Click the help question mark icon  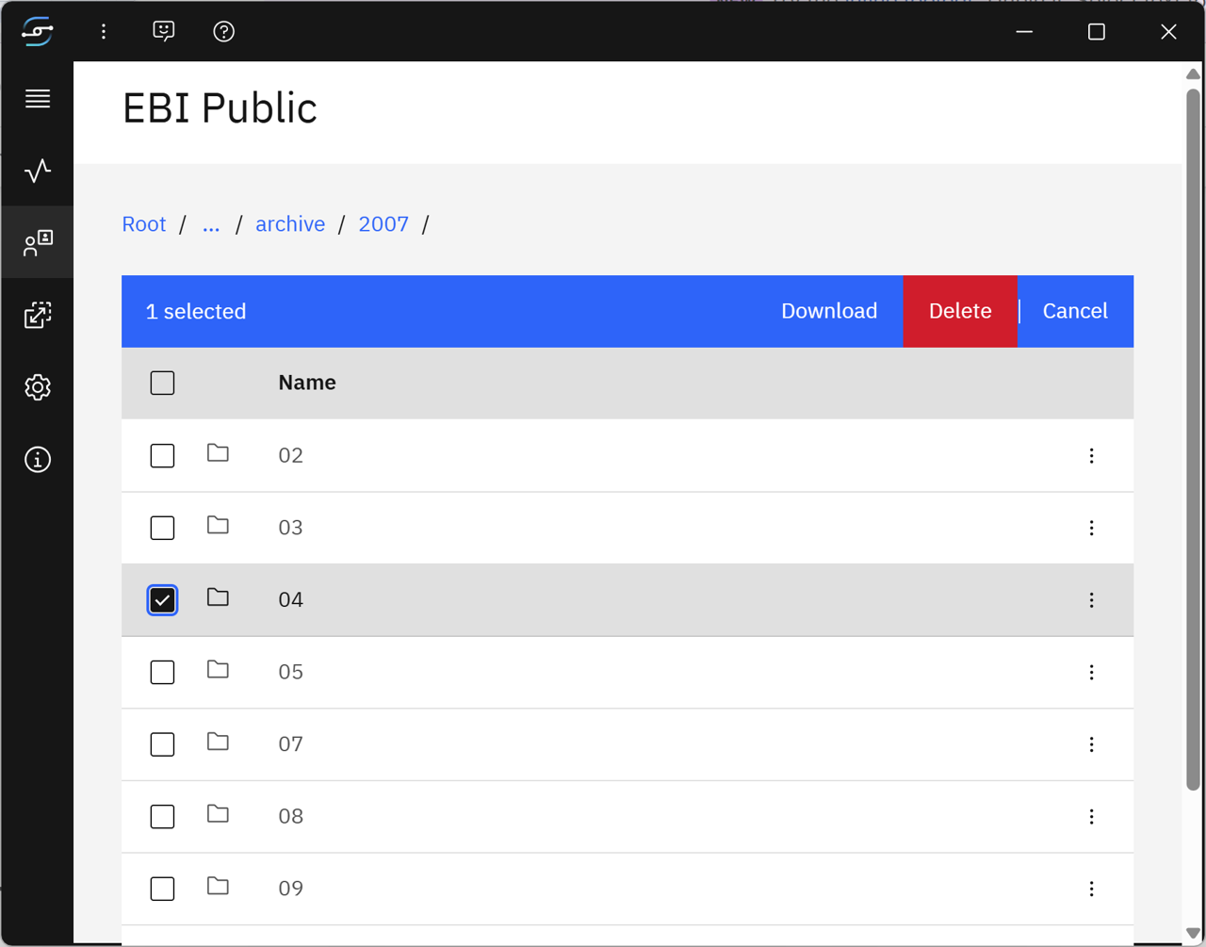click(223, 31)
